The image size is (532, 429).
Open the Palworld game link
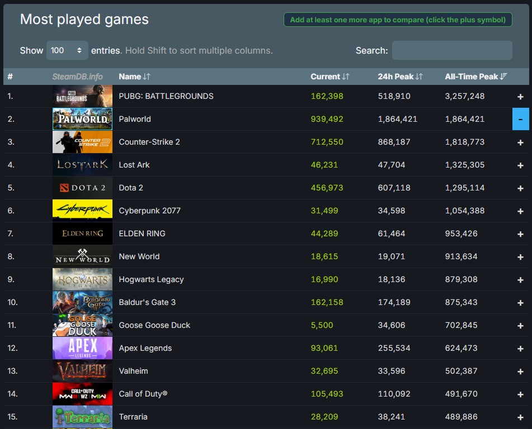click(135, 119)
